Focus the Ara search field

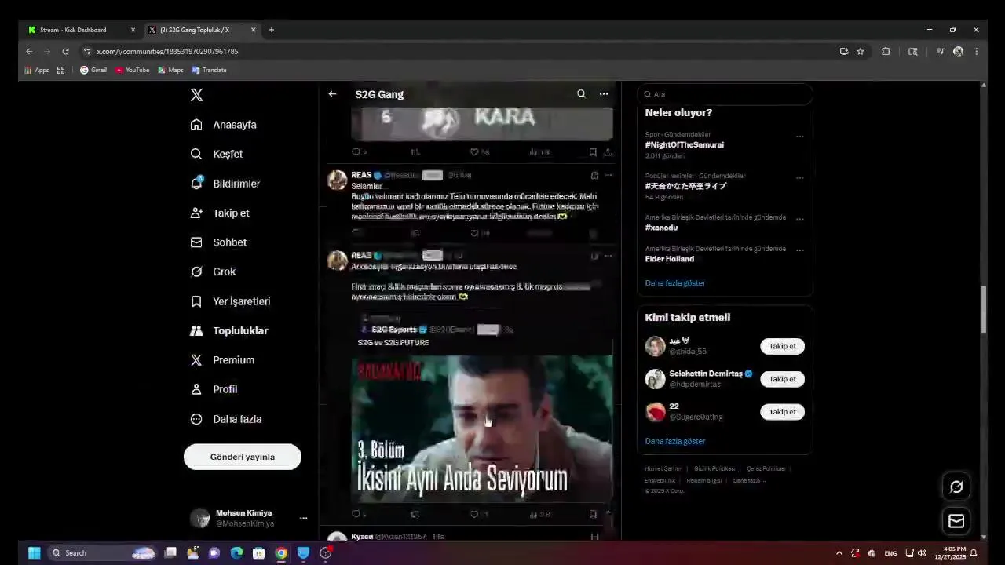pyautogui.click(x=725, y=94)
